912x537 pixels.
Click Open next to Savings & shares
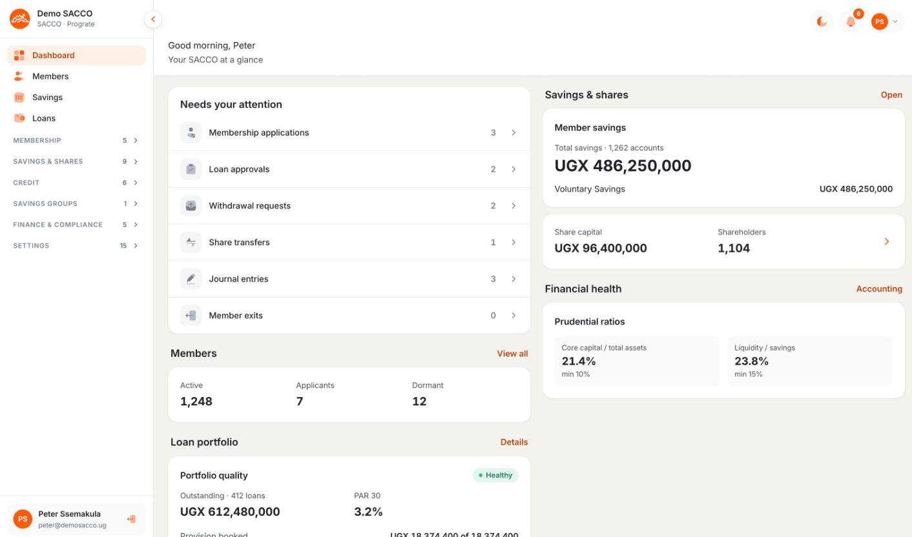891,95
